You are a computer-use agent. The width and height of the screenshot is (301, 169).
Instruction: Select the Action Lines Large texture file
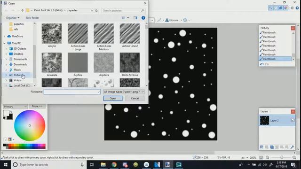click(78, 33)
